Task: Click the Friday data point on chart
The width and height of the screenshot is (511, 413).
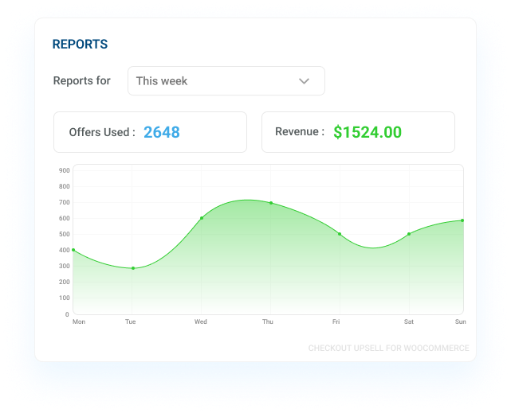Action: click(x=340, y=234)
